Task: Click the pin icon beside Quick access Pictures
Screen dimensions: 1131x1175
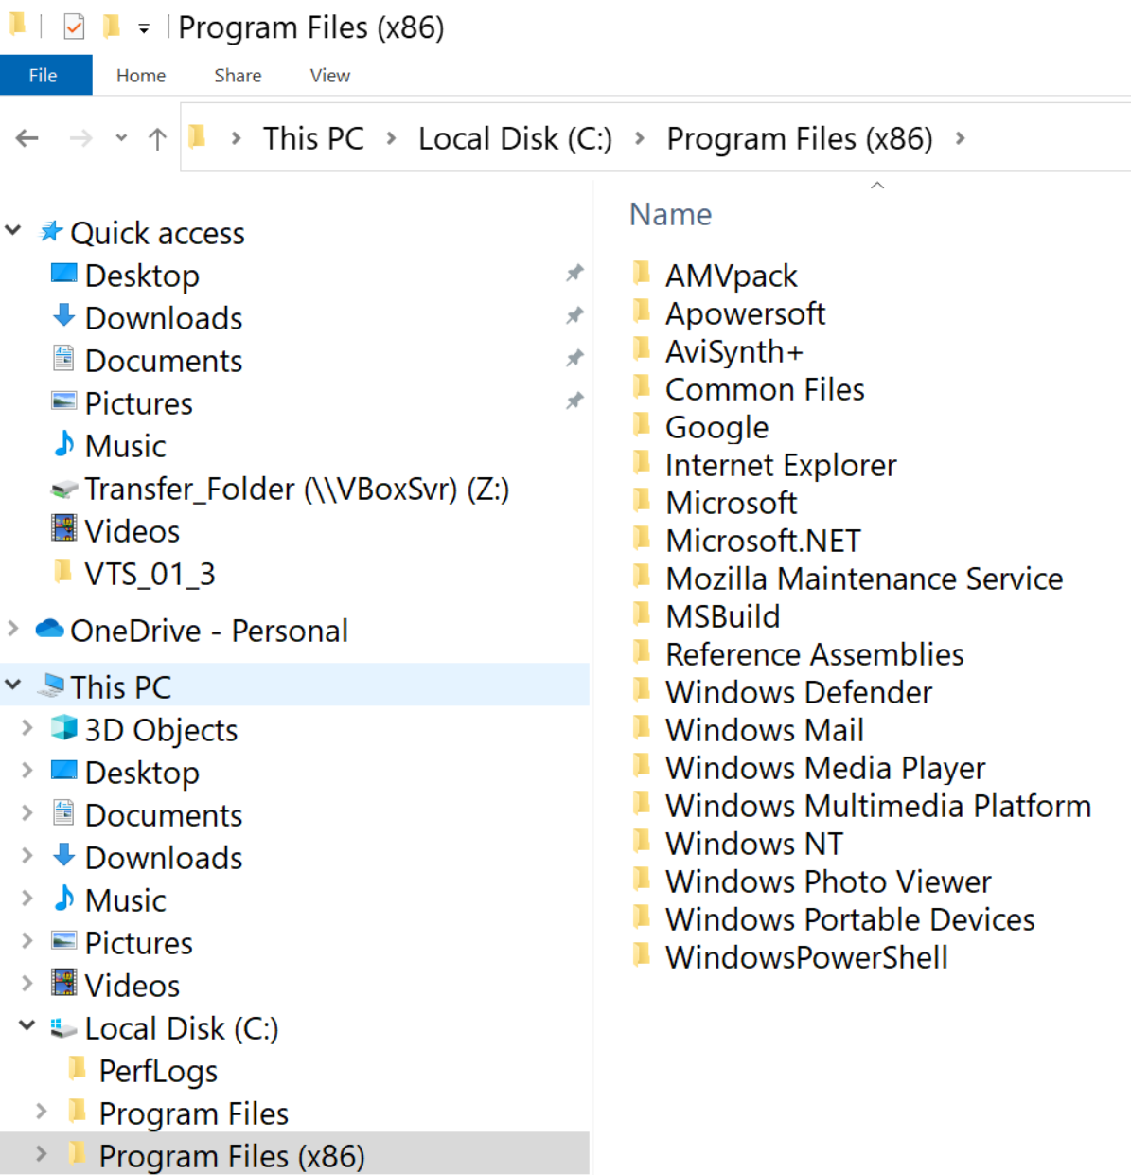Action: click(x=574, y=401)
